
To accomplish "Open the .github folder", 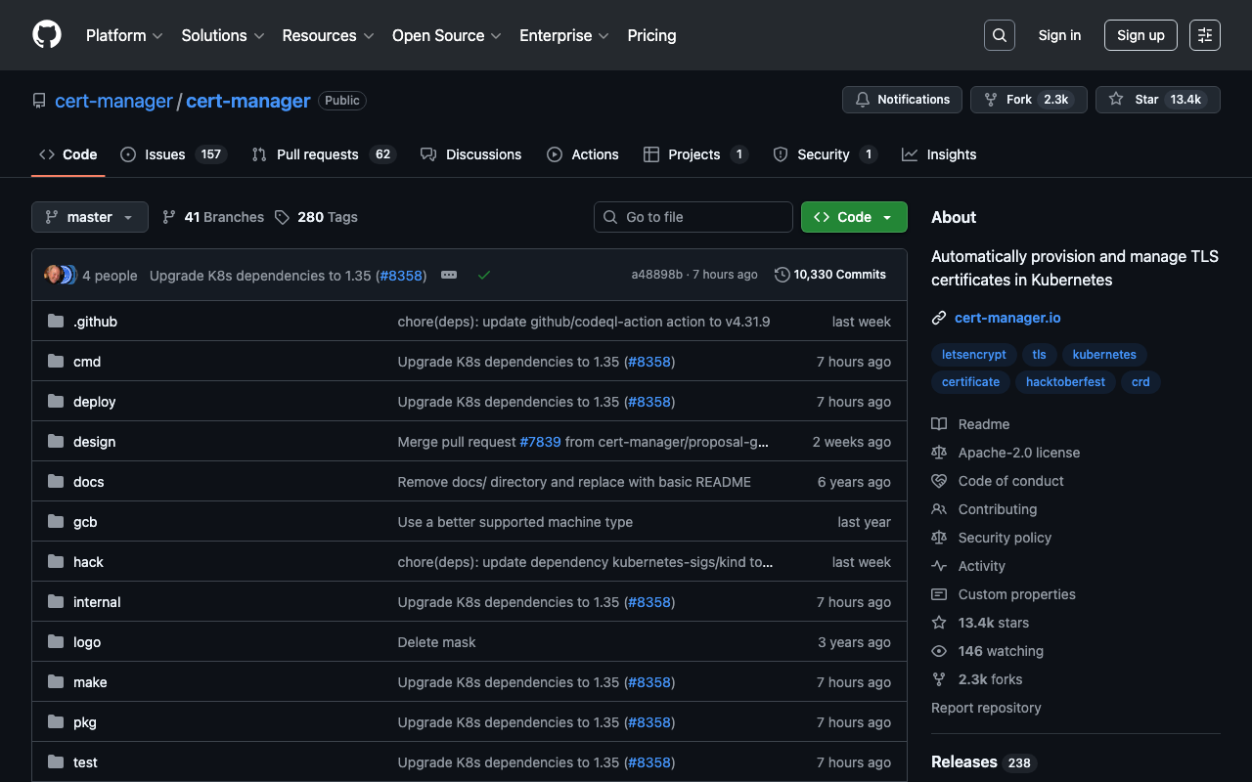I will [x=95, y=322].
